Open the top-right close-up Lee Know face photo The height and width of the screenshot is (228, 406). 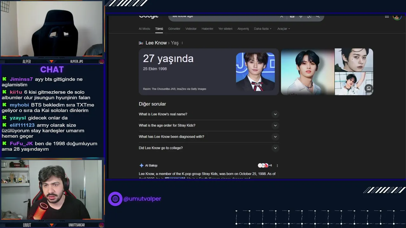pos(354,60)
